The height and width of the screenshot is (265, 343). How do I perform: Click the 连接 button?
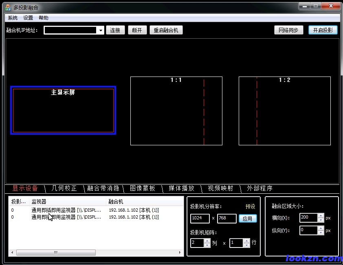click(x=115, y=30)
